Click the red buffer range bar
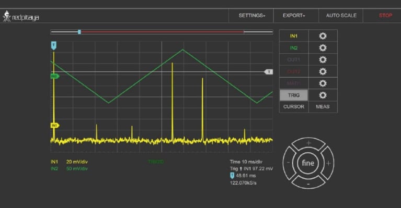 pyautogui.click(x=162, y=32)
